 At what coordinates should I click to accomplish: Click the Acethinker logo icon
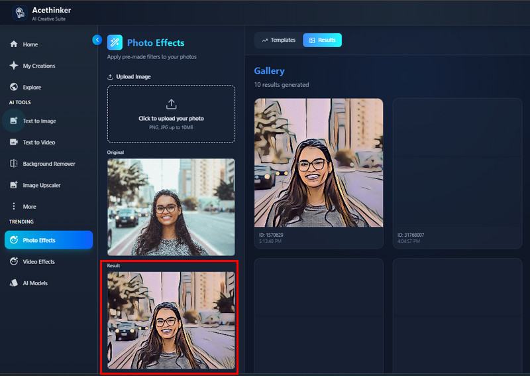(19, 13)
